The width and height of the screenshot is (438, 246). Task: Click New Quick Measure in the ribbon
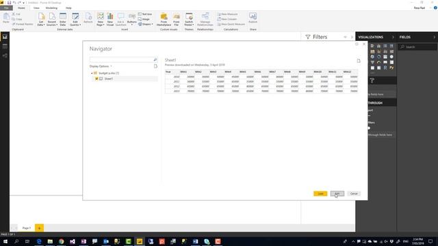pyautogui.click(x=231, y=25)
